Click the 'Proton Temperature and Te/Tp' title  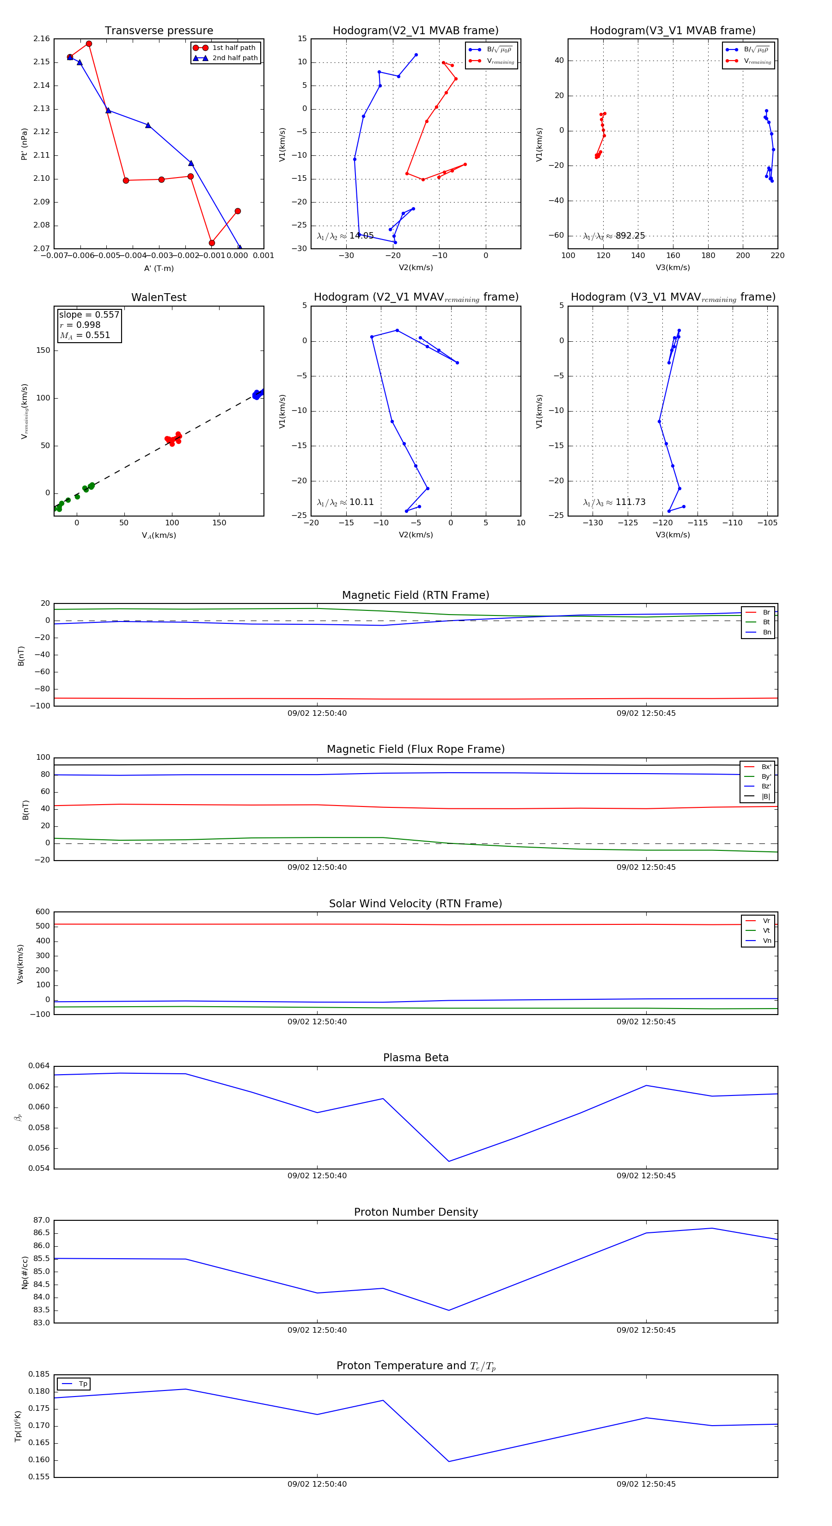pyautogui.click(x=416, y=1366)
